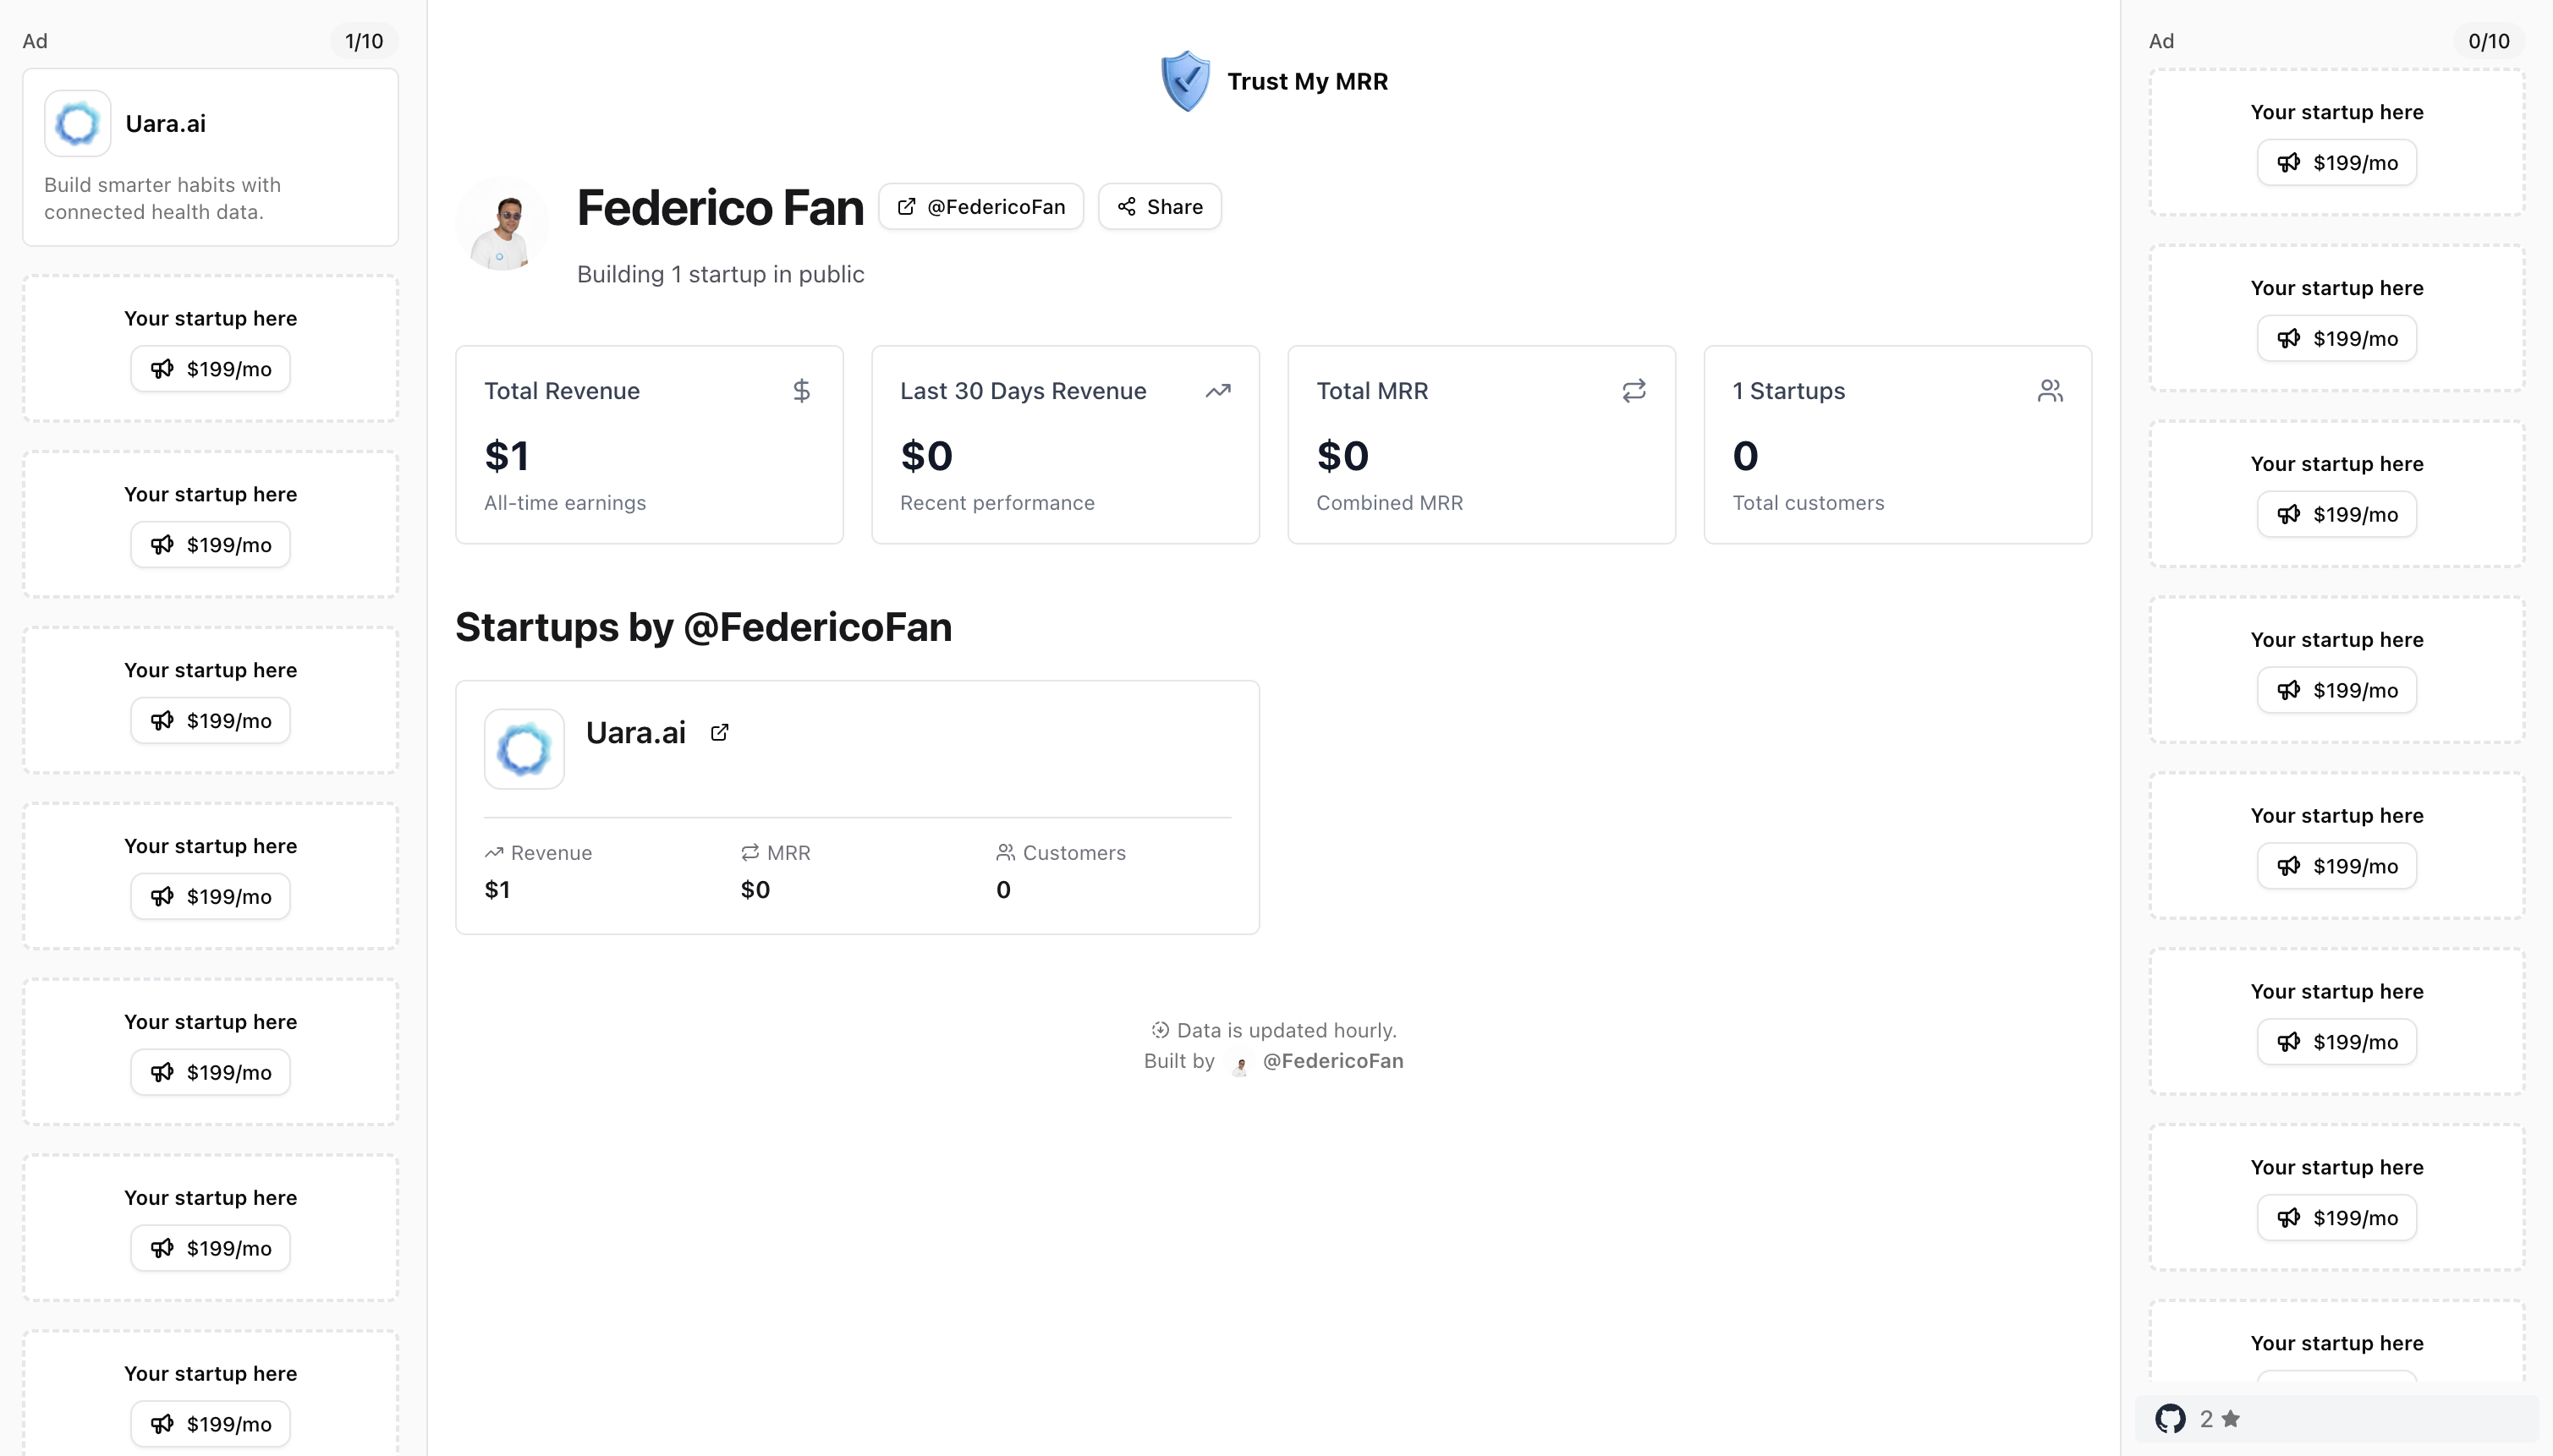This screenshot has height=1456, width=2553.
Task: Click the Uara.ai logo in the startup card
Action: 524,749
